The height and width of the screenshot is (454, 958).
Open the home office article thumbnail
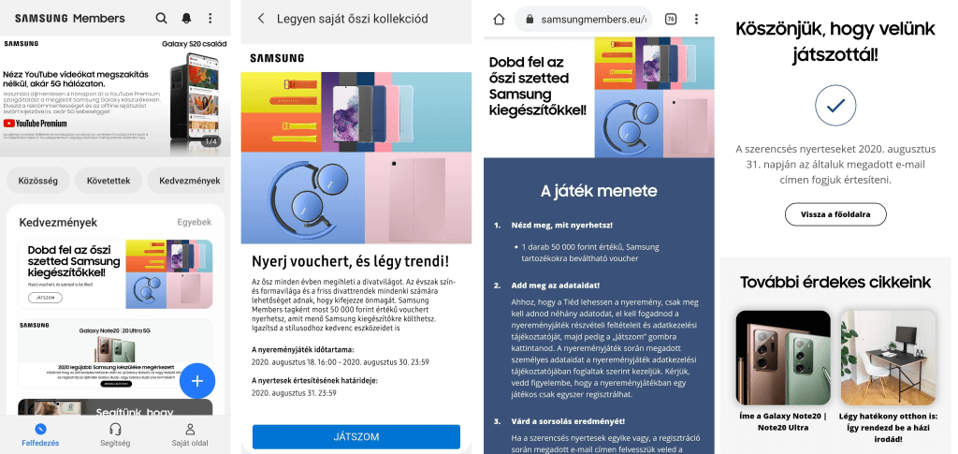(889, 359)
